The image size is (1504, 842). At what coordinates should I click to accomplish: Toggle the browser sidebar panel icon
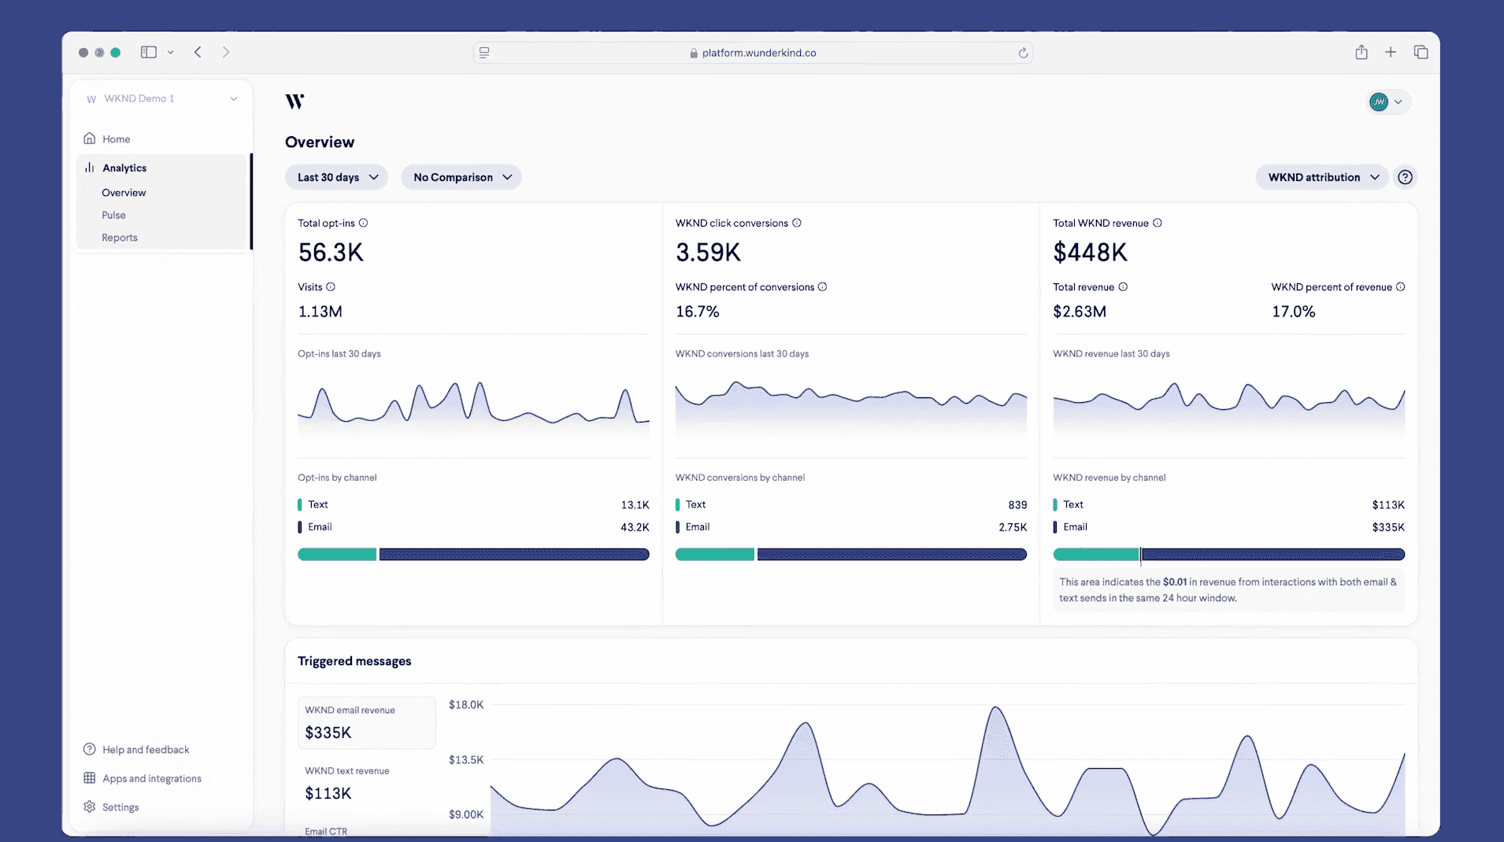point(149,53)
